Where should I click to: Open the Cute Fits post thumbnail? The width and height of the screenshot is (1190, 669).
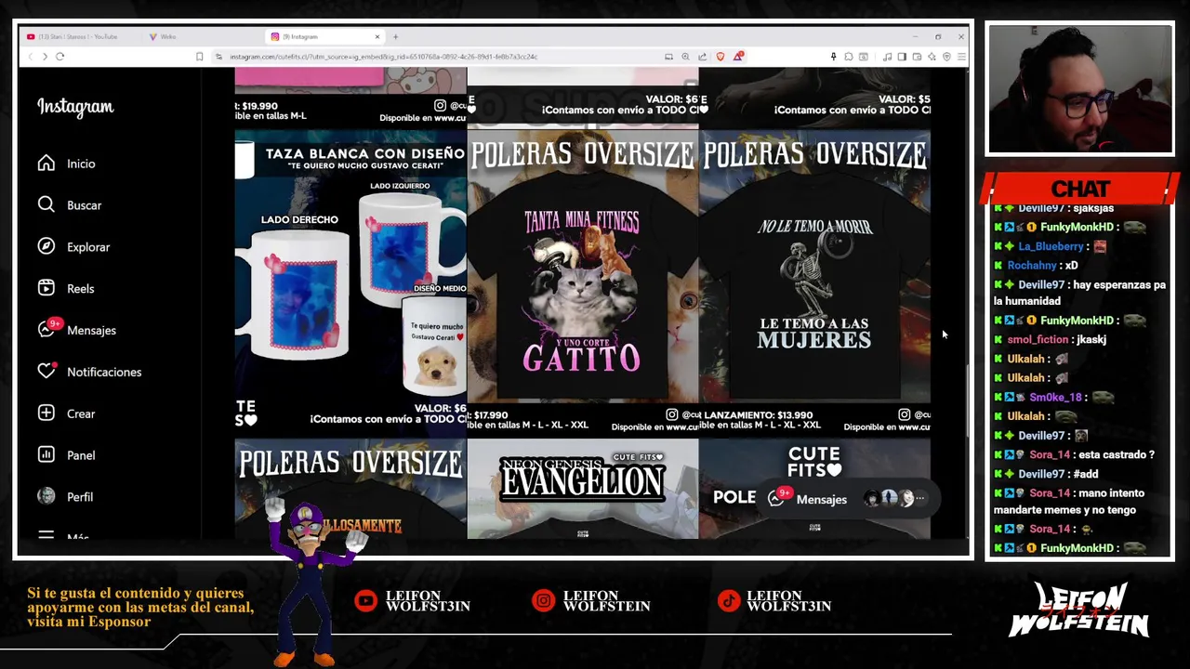click(x=814, y=489)
